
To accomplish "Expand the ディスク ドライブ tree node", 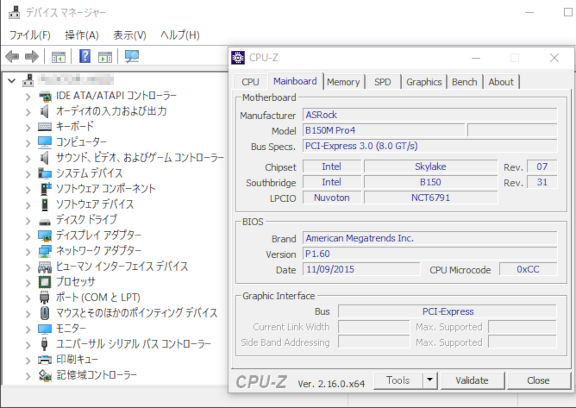I will 28,220.
